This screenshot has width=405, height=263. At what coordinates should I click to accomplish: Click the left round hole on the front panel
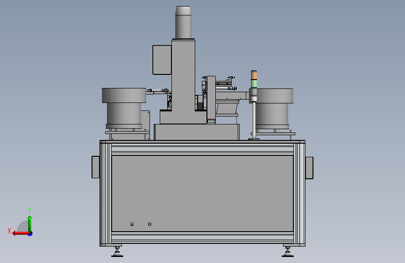[x=132, y=224]
